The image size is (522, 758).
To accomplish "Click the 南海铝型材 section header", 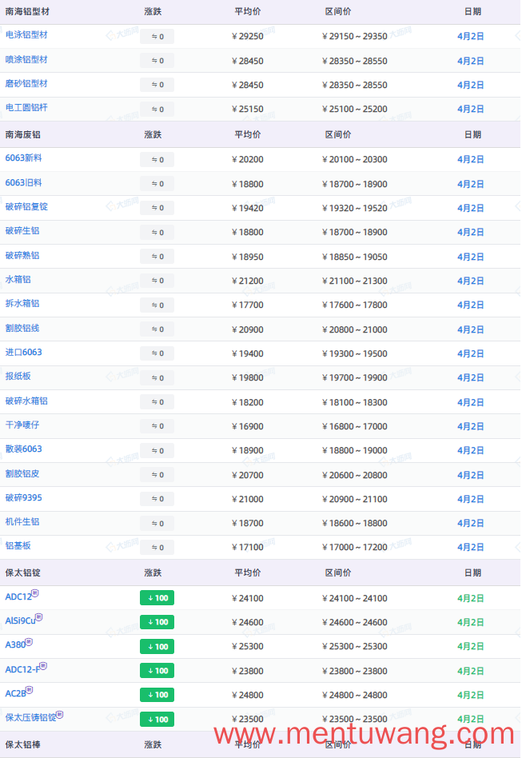I will 27,12.
